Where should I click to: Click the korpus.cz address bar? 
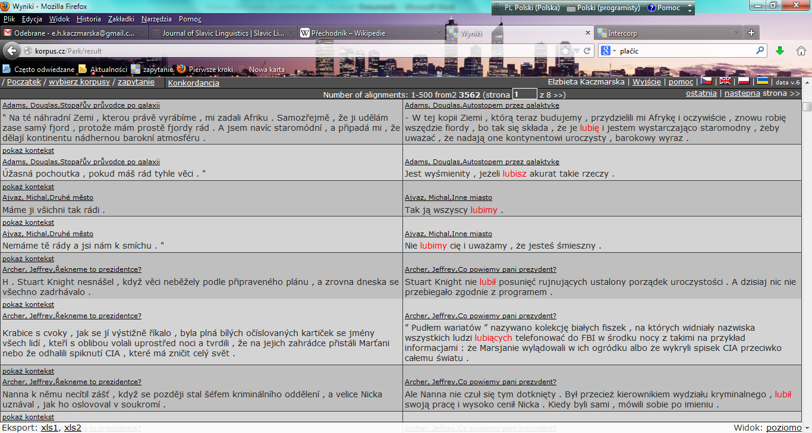[297, 51]
